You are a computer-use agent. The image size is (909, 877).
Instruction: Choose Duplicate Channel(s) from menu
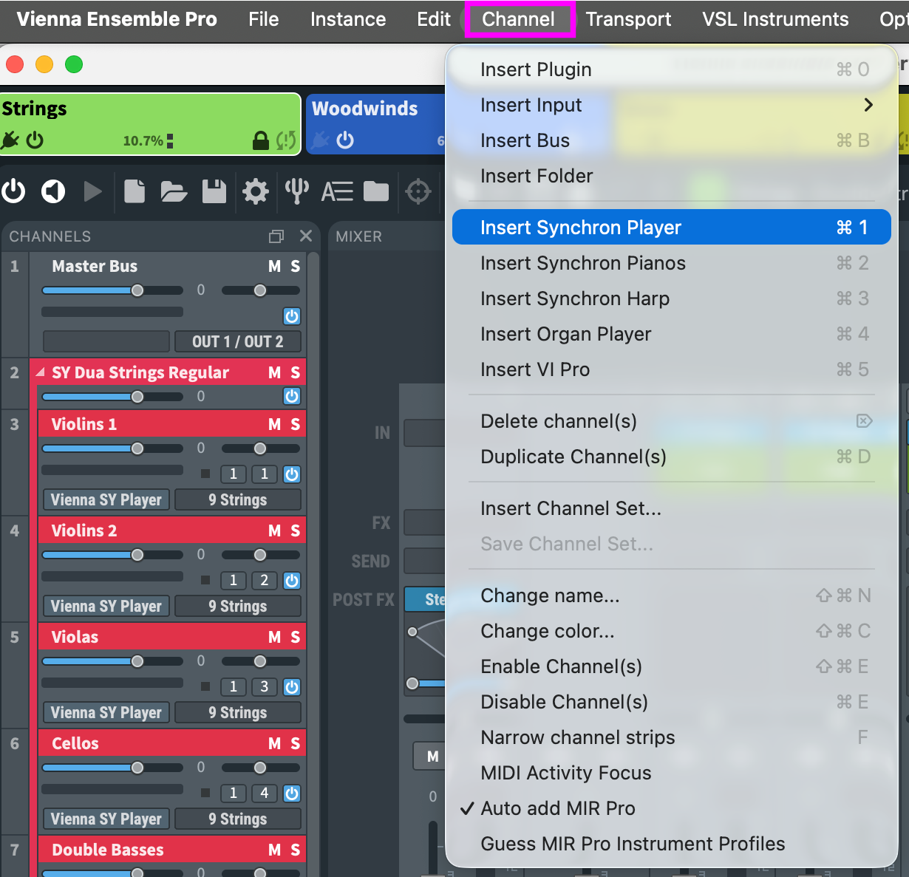point(573,457)
